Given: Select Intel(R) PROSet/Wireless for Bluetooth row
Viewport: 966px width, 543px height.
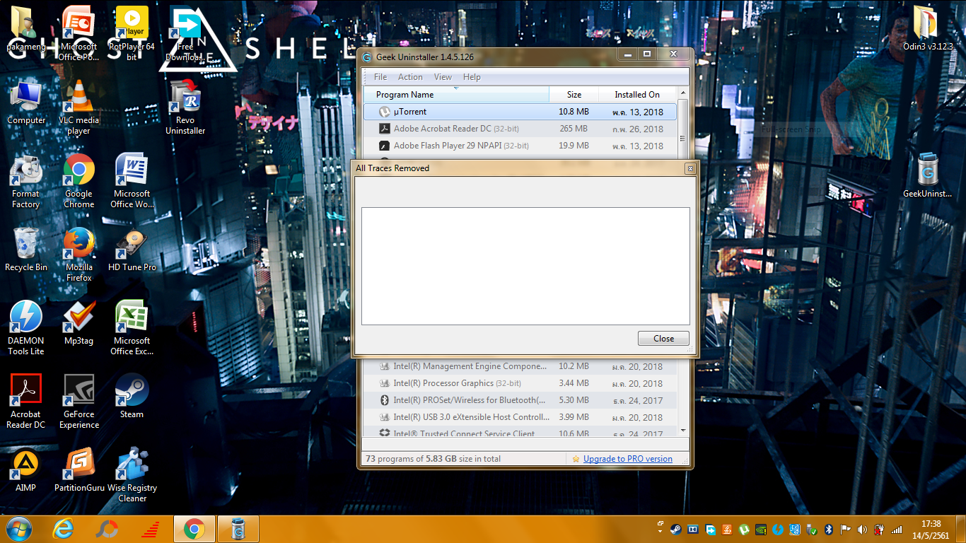Looking at the screenshot, I should 520,400.
